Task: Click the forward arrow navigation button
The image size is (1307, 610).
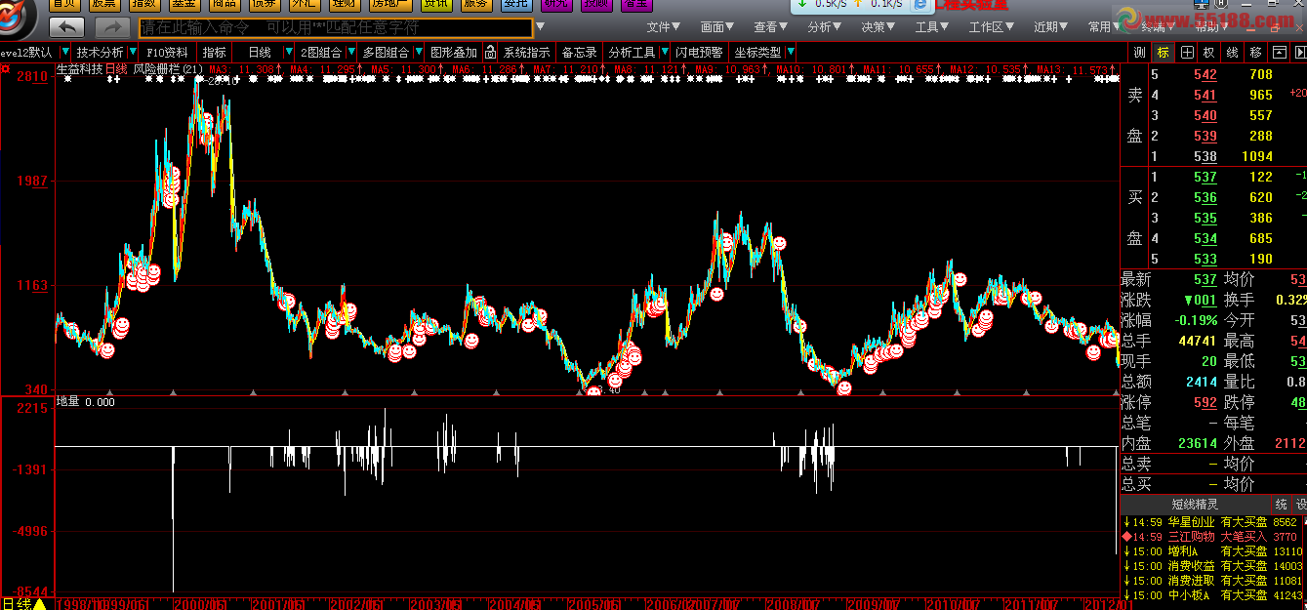Action: pos(113,27)
